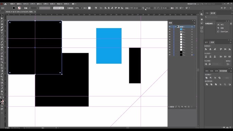Click Minus Front in Pathfinder panel
Image resolution: width=233 pixels, height=131 pixels.
(211, 78)
